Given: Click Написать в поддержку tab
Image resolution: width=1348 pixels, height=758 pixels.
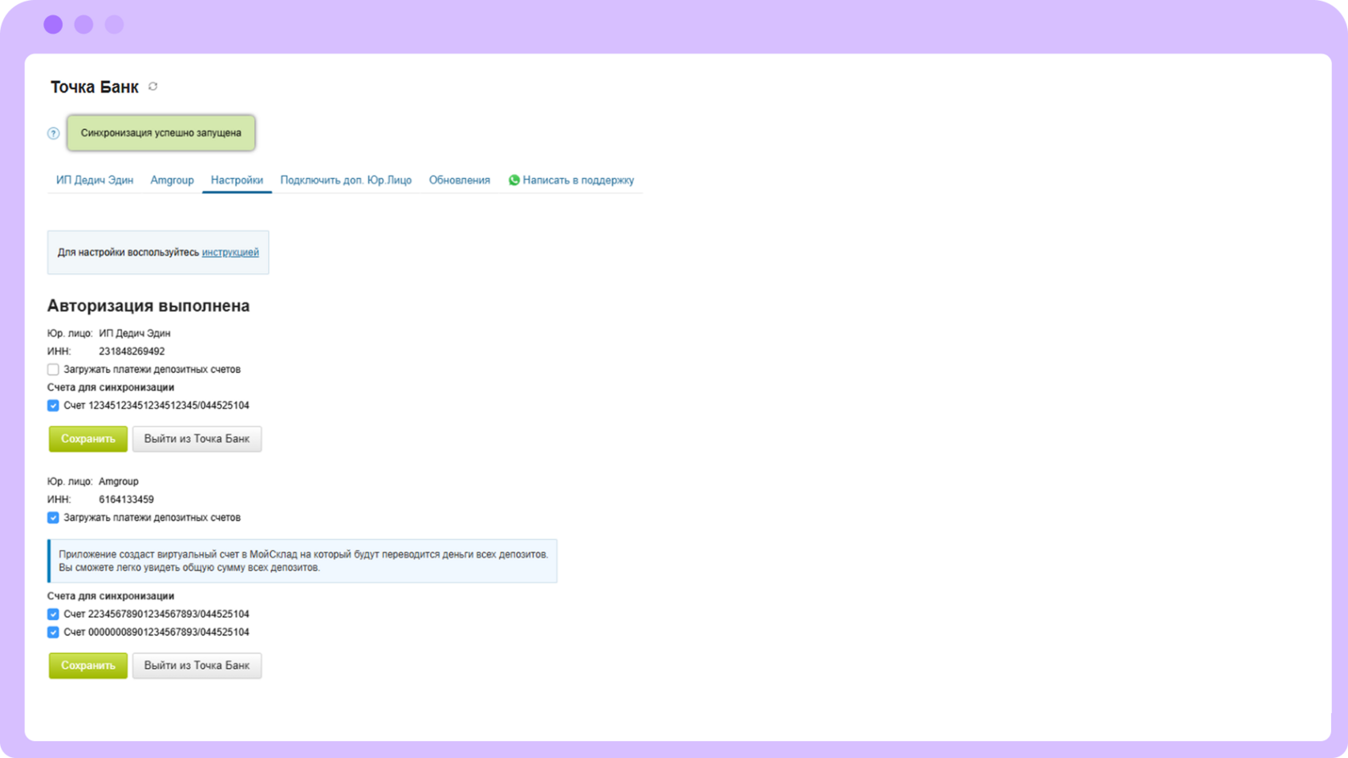Looking at the screenshot, I should (x=570, y=180).
